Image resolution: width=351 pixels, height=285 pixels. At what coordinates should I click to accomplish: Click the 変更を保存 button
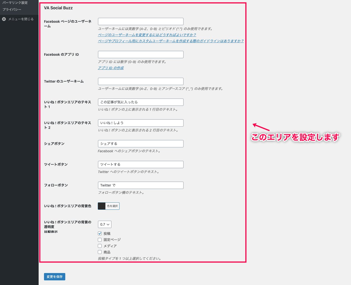[55, 277]
